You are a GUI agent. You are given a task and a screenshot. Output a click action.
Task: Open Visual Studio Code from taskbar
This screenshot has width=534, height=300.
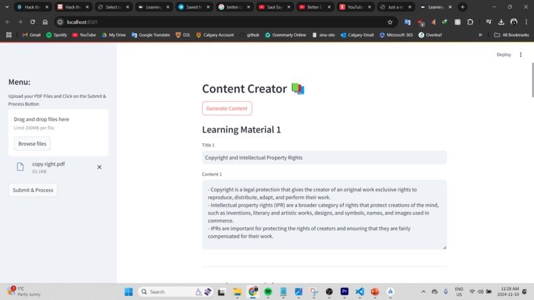[360, 292]
